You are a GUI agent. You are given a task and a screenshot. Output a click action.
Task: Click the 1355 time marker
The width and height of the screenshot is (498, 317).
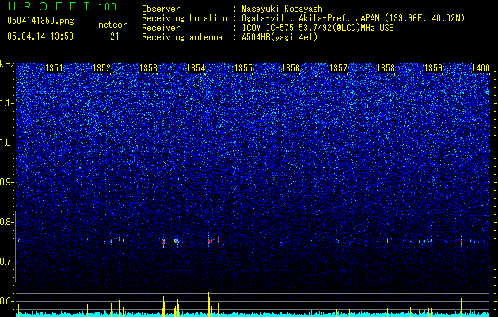coord(243,68)
